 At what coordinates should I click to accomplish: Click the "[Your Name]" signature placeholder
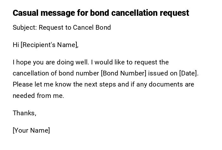tap(31, 130)
